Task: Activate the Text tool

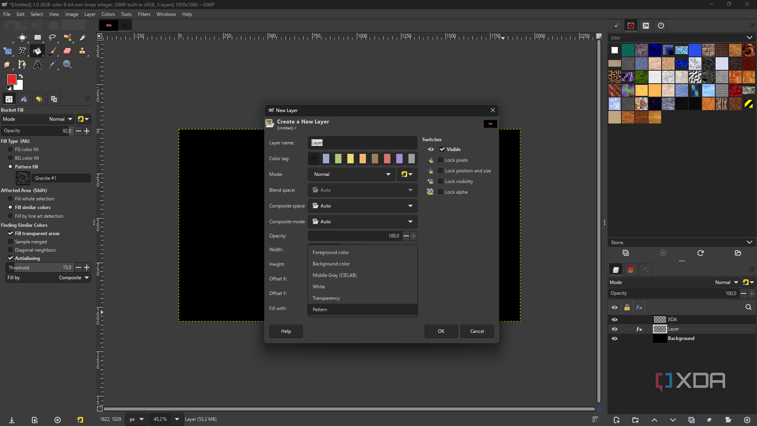Action: click(x=37, y=65)
